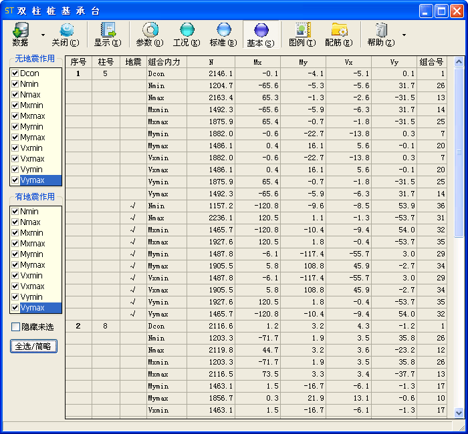Screen dimensions: 468x434
Task: Toggle highlighted Vymax checkbox under 有地震作用
Action: (x=15, y=307)
